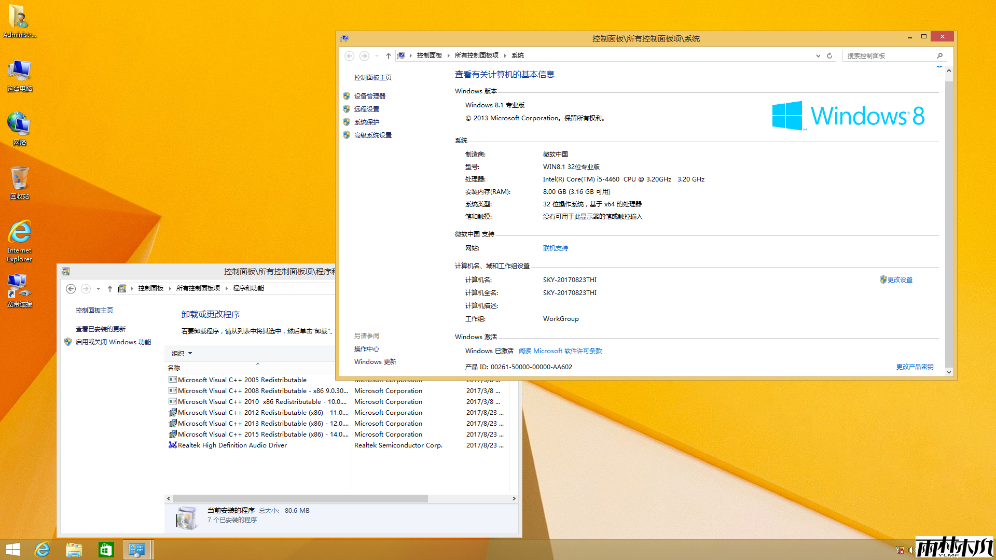Expand the System address bar history dropdown

[818, 55]
